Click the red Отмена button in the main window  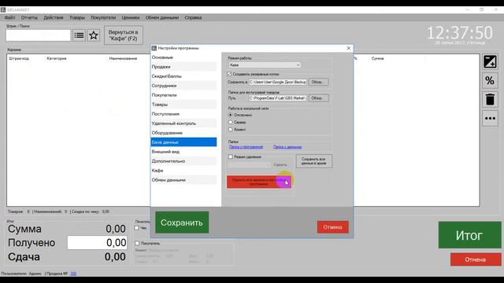476,259
